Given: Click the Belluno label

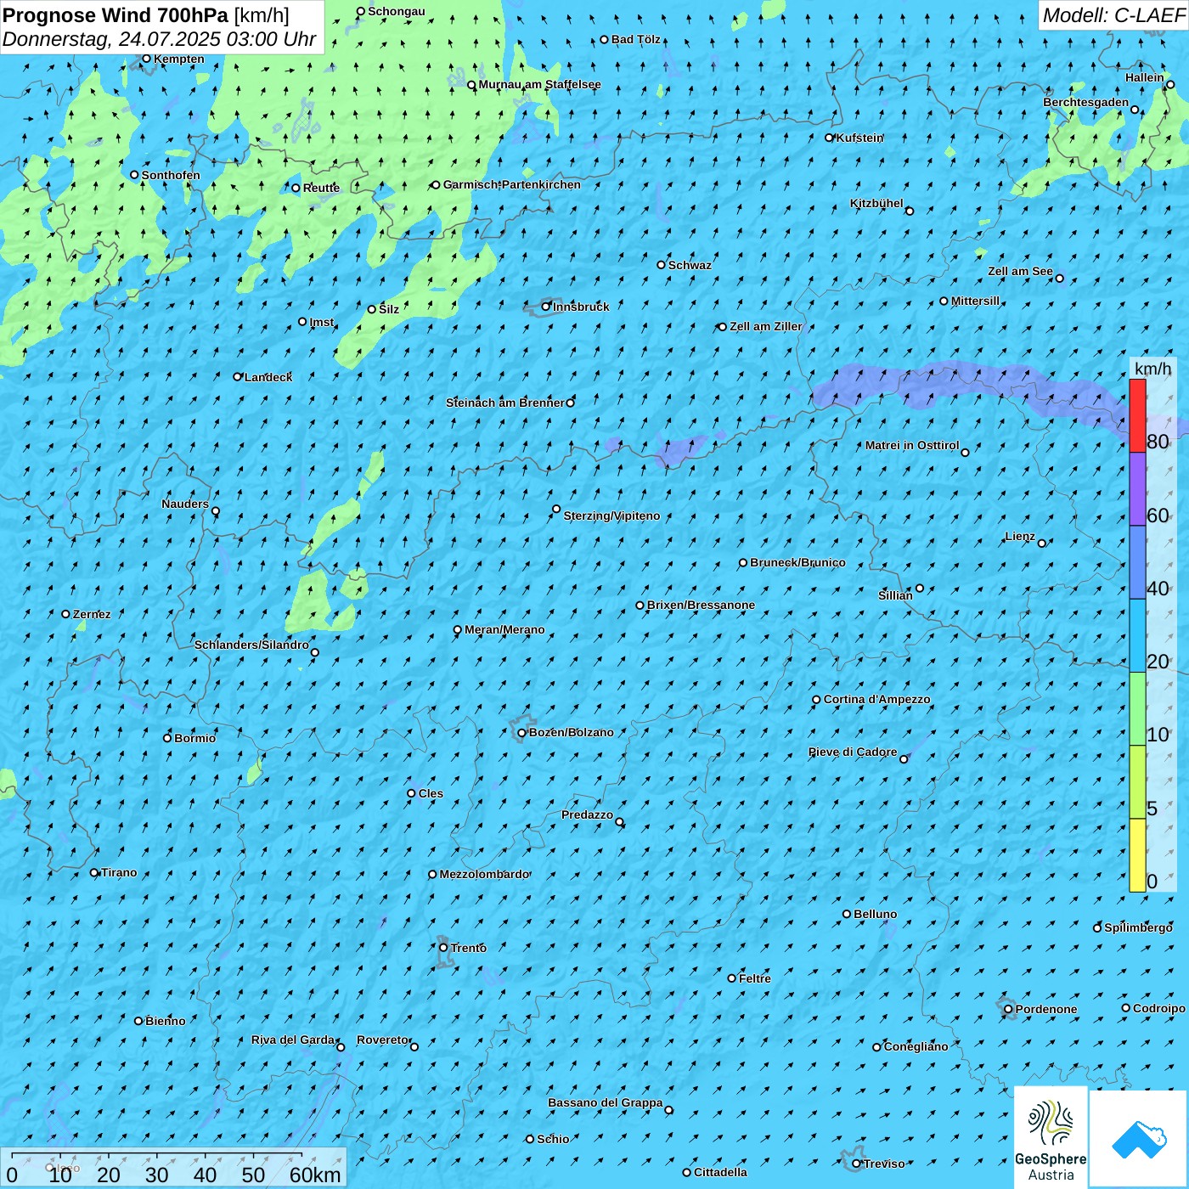Looking at the screenshot, I should 875,914.
